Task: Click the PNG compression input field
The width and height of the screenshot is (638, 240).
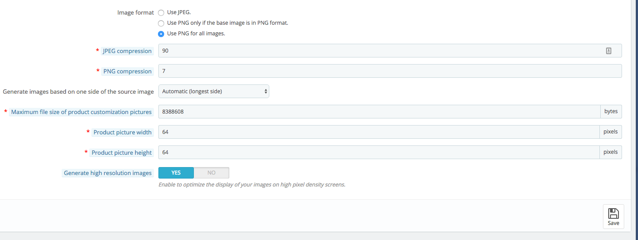Action: pyautogui.click(x=390, y=71)
